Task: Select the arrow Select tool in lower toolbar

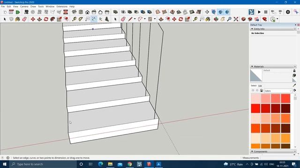Action: (5, 19)
